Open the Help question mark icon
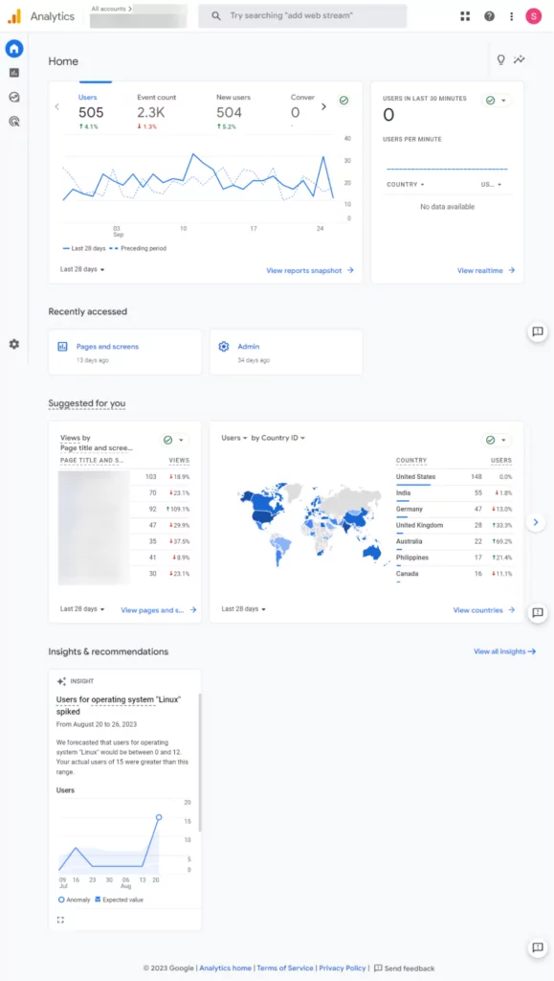Image resolution: width=554 pixels, height=981 pixels. click(x=490, y=16)
